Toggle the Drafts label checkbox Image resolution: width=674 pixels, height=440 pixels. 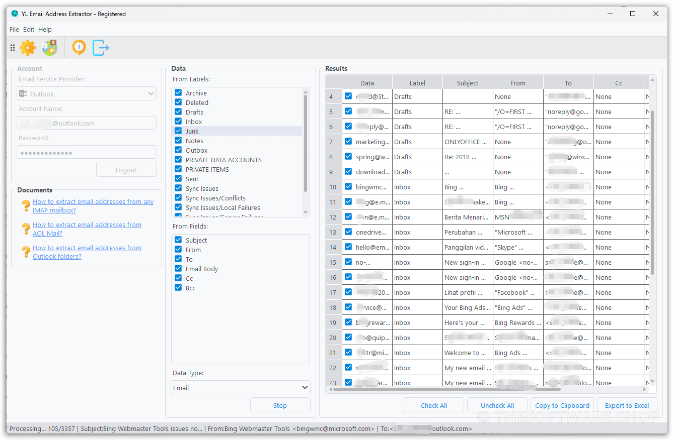click(178, 112)
